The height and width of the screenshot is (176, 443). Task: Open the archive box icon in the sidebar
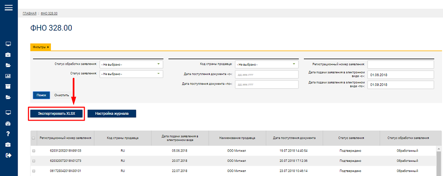[8, 86]
